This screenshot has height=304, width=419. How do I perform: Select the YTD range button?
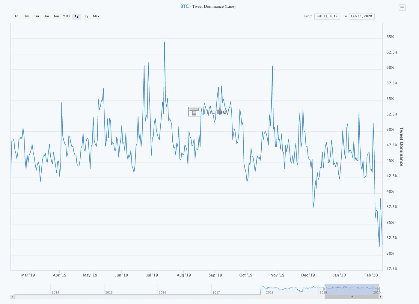coord(66,16)
